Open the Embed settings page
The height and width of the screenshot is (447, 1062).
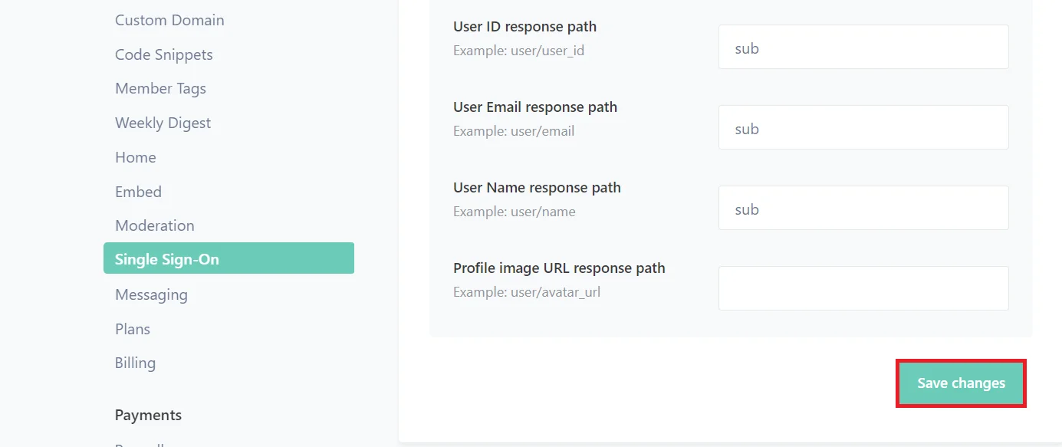(138, 192)
